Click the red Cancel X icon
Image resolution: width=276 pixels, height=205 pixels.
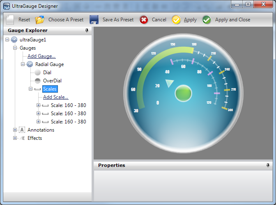[144, 20]
